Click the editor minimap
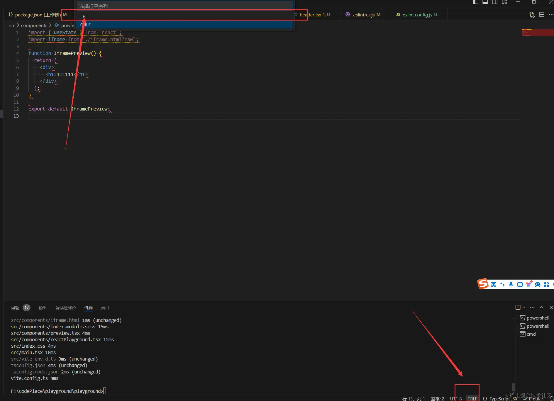Screen dimensions: 554x401 pos(538,32)
